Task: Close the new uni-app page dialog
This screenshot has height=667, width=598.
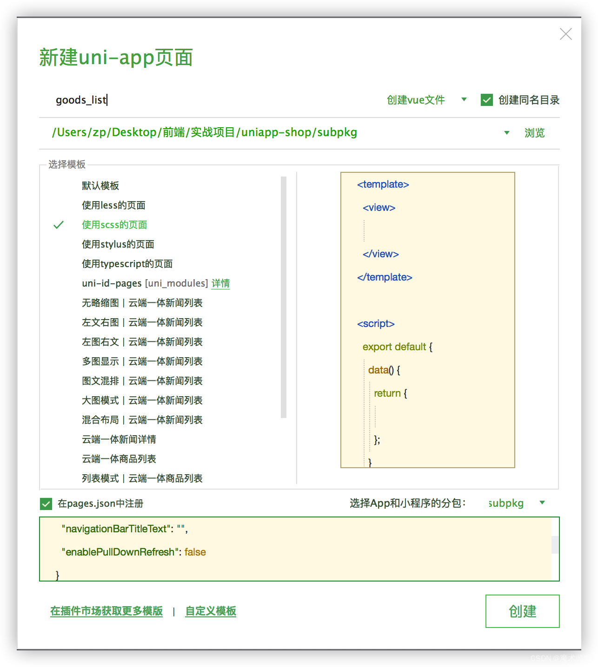Action: pyautogui.click(x=565, y=34)
